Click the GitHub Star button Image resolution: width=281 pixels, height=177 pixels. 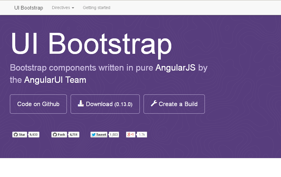(20, 135)
